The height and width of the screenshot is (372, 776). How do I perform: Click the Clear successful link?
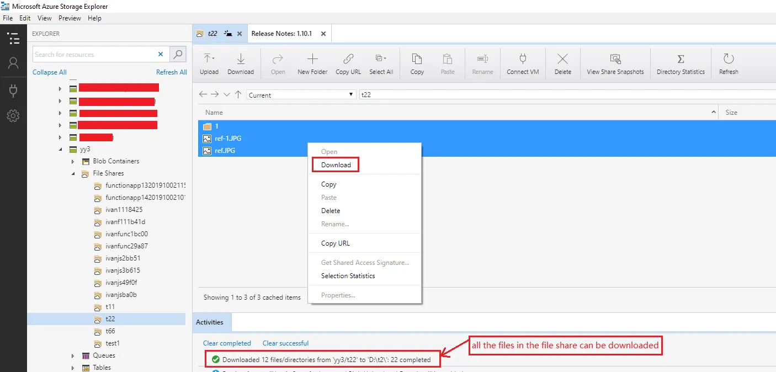pos(285,343)
